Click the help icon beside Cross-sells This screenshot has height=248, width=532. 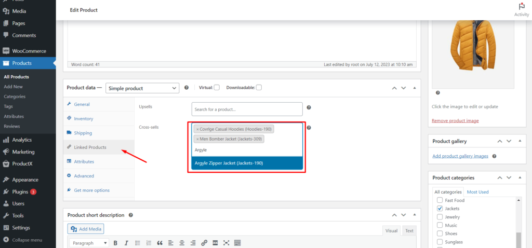tap(309, 128)
